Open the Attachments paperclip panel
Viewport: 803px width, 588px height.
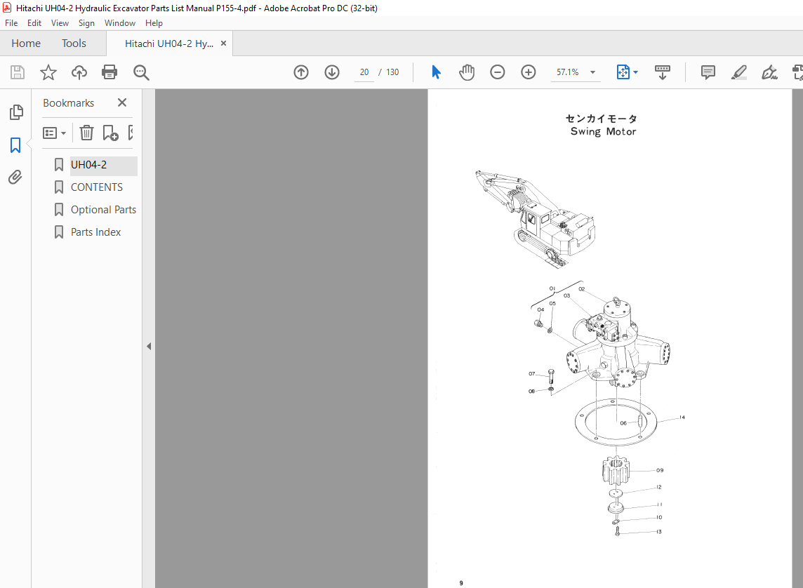(15, 177)
